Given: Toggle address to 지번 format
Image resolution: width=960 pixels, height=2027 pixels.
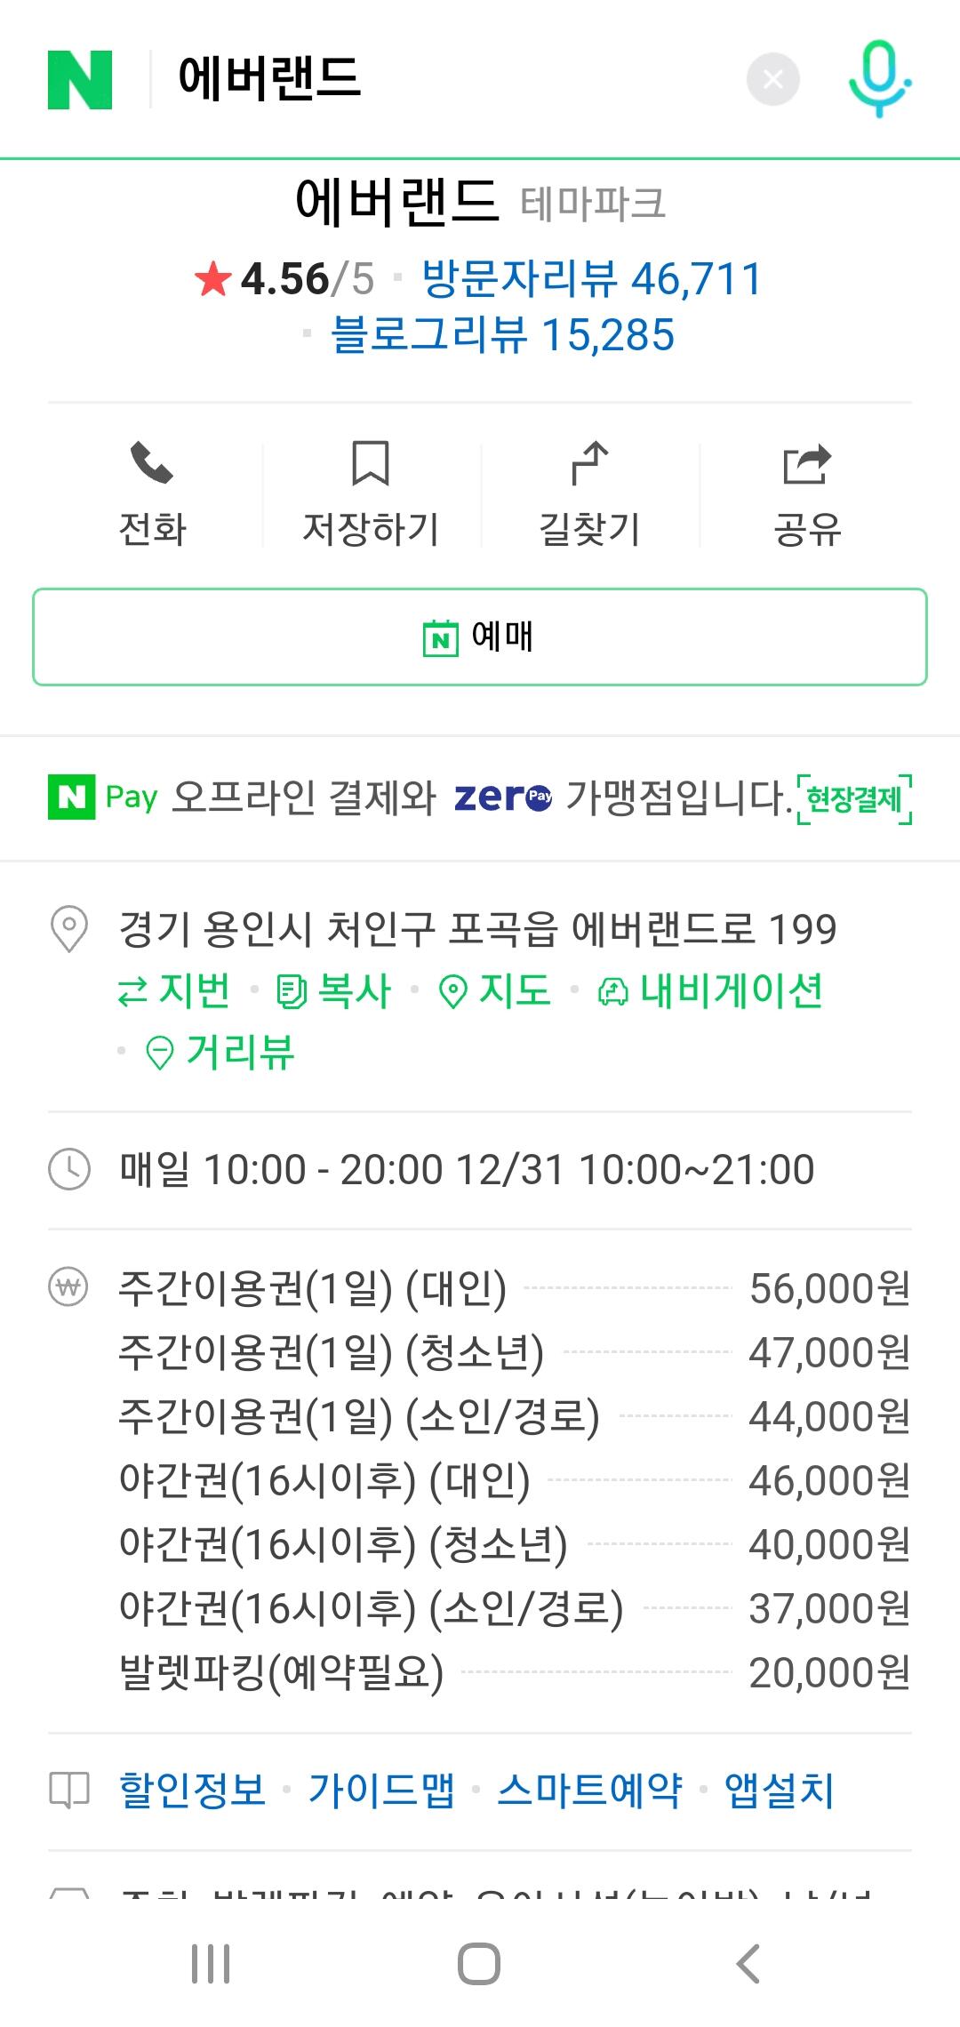Looking at the screenshot, I should tap(174, 990).
